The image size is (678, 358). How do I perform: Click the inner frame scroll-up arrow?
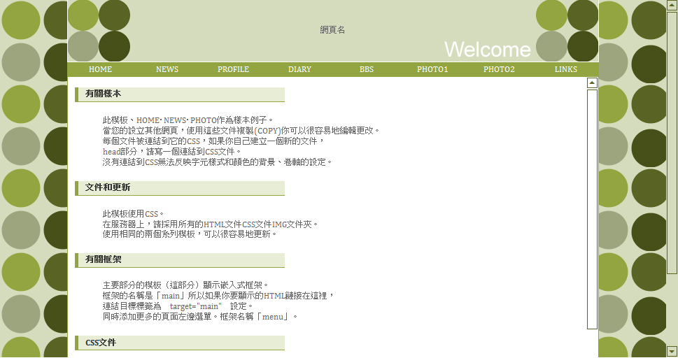pos(592,83)
